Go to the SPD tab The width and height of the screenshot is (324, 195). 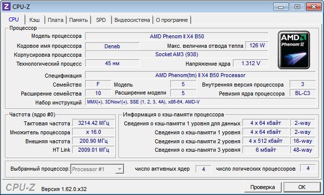101,20
